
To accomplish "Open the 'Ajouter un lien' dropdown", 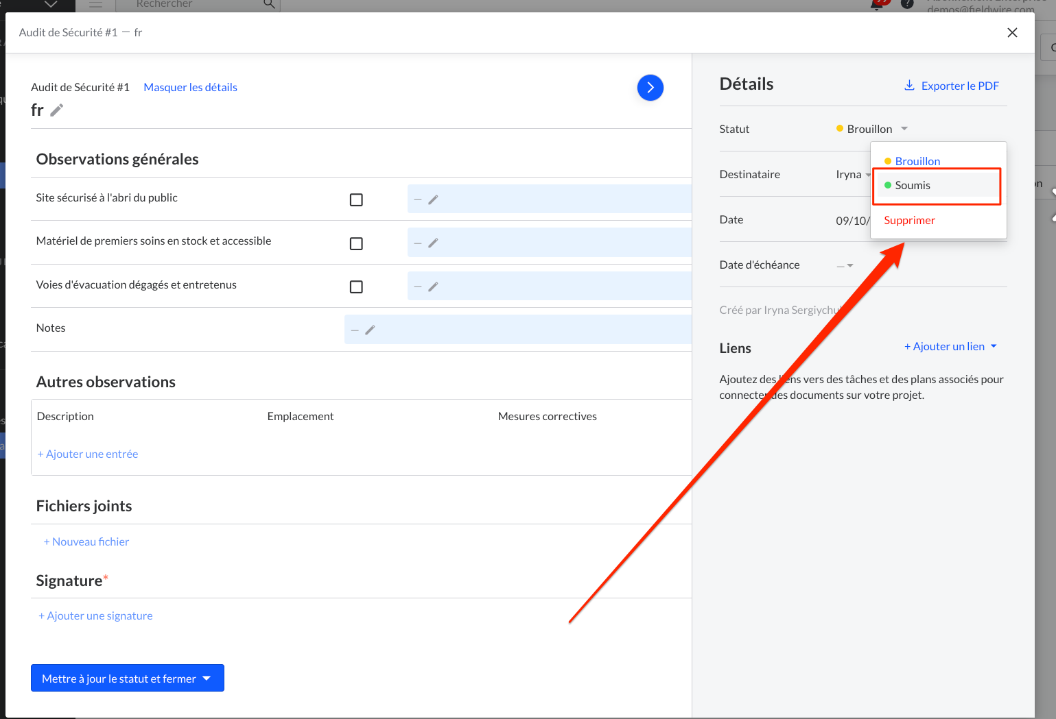I will point(950,347).
